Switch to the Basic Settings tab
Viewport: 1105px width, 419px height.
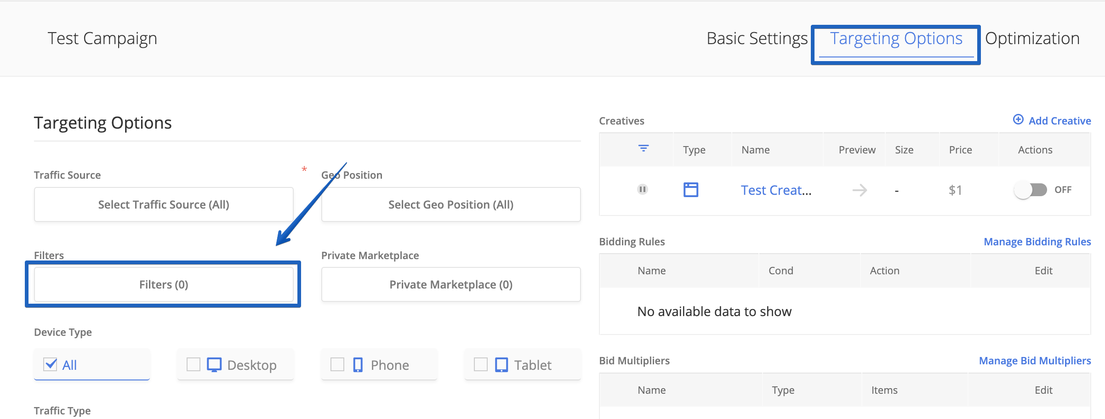(757, 39)
